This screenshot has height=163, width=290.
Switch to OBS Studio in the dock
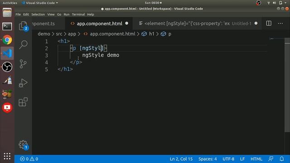7,67
